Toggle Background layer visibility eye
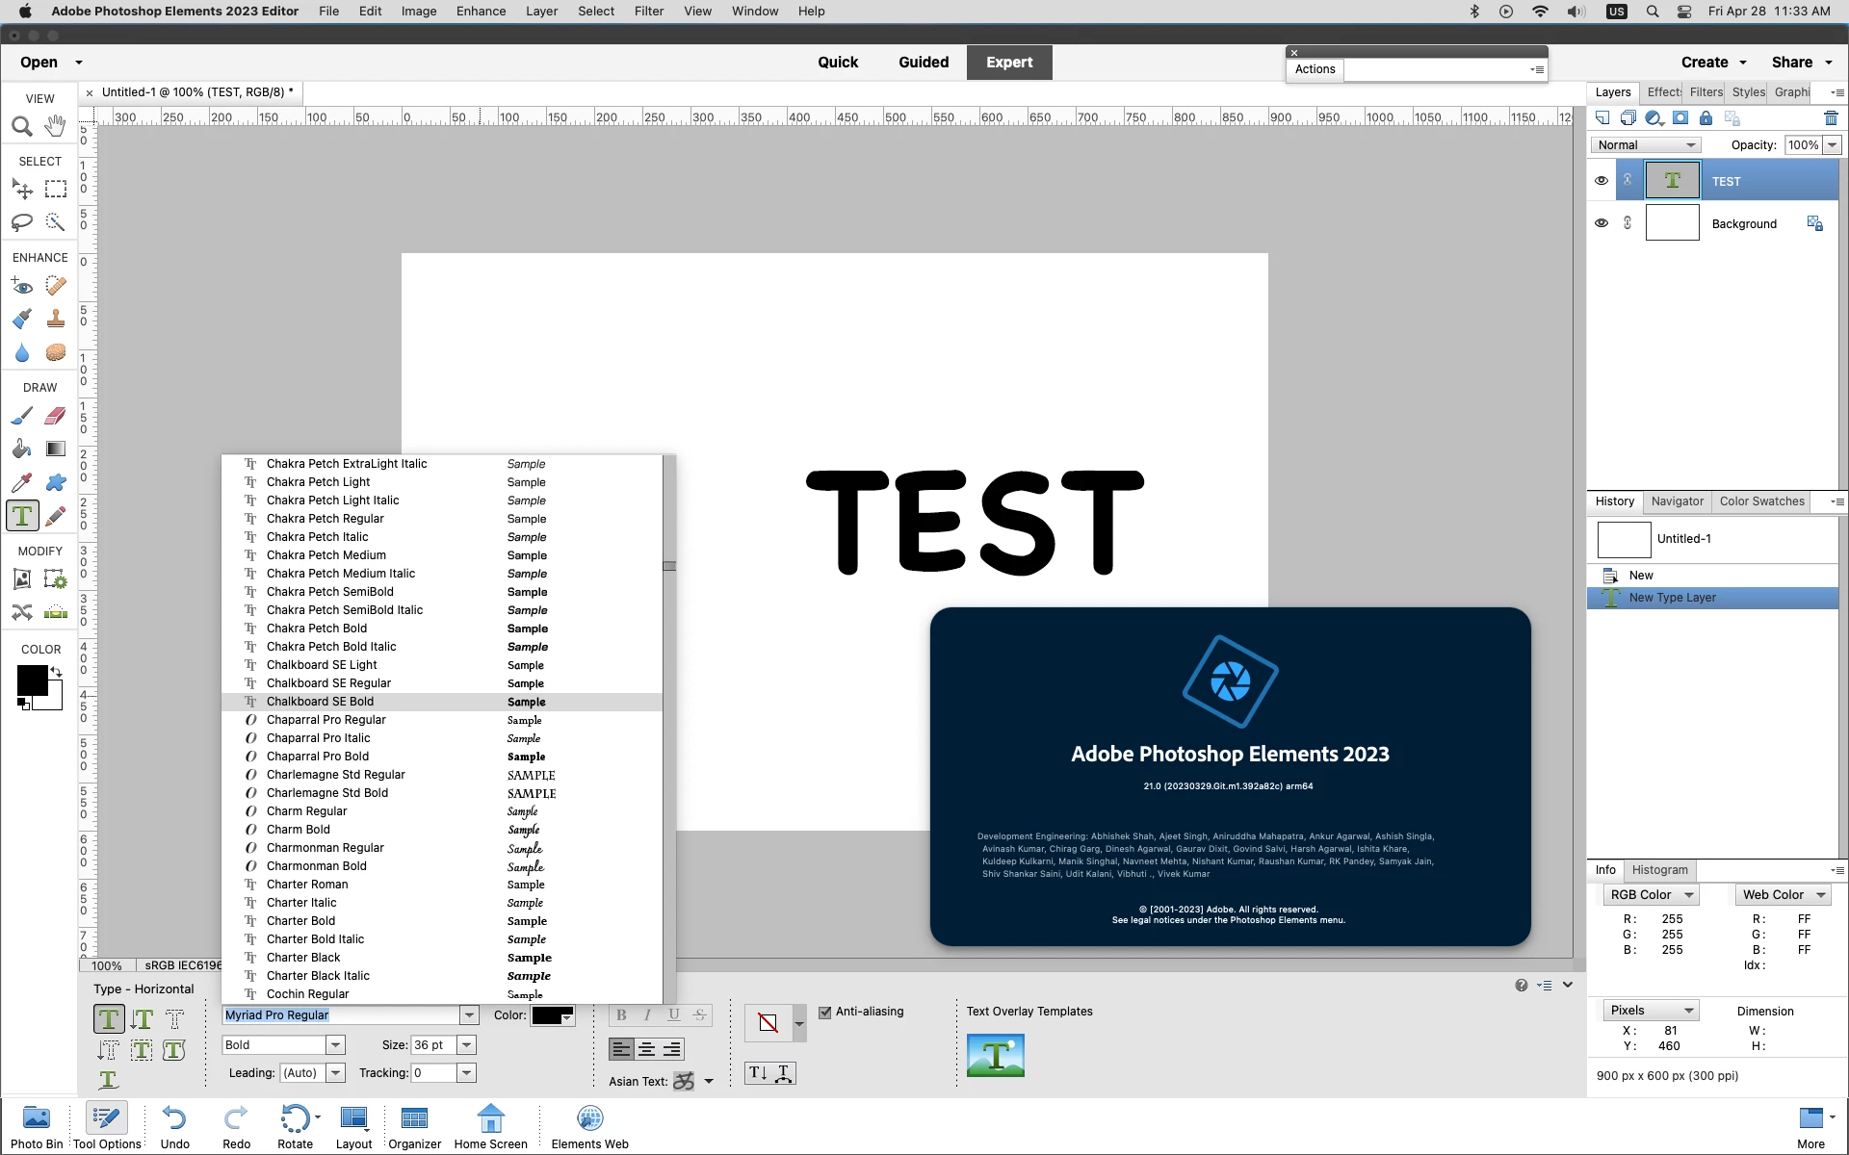 1602,223
